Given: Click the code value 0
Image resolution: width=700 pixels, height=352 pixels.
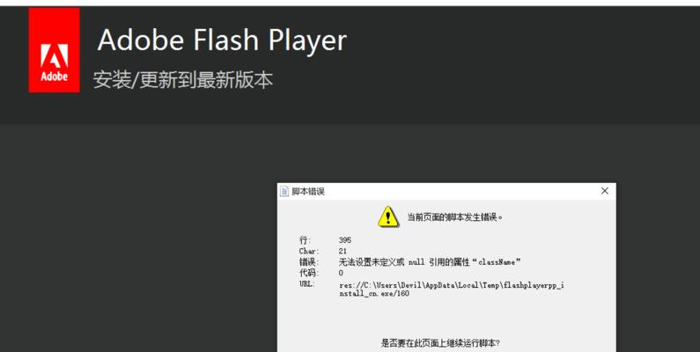Looking at the screenshot, I should pos(341,273).
